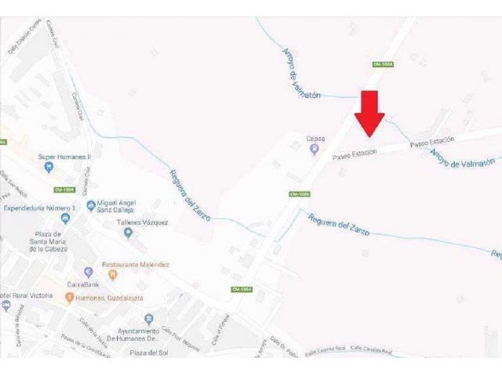Image resolution: width=502 pixels, height=376 pixels.
Task: Select the Super Humanes II shopping icon
Action: pos(49,167)
